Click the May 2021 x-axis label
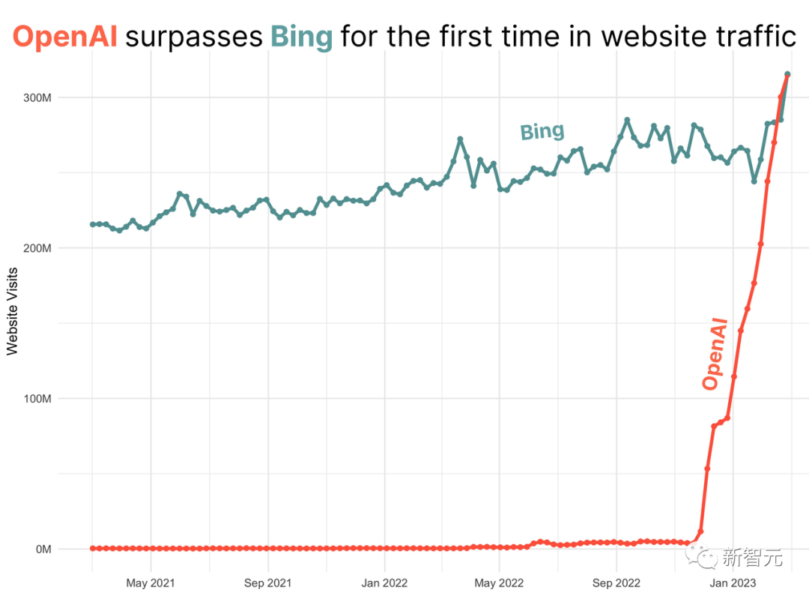 pos(151,583)
